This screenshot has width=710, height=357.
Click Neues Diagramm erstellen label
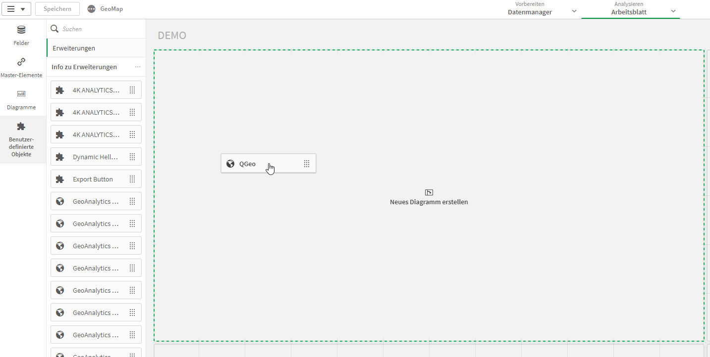click(x=429, y=202)
